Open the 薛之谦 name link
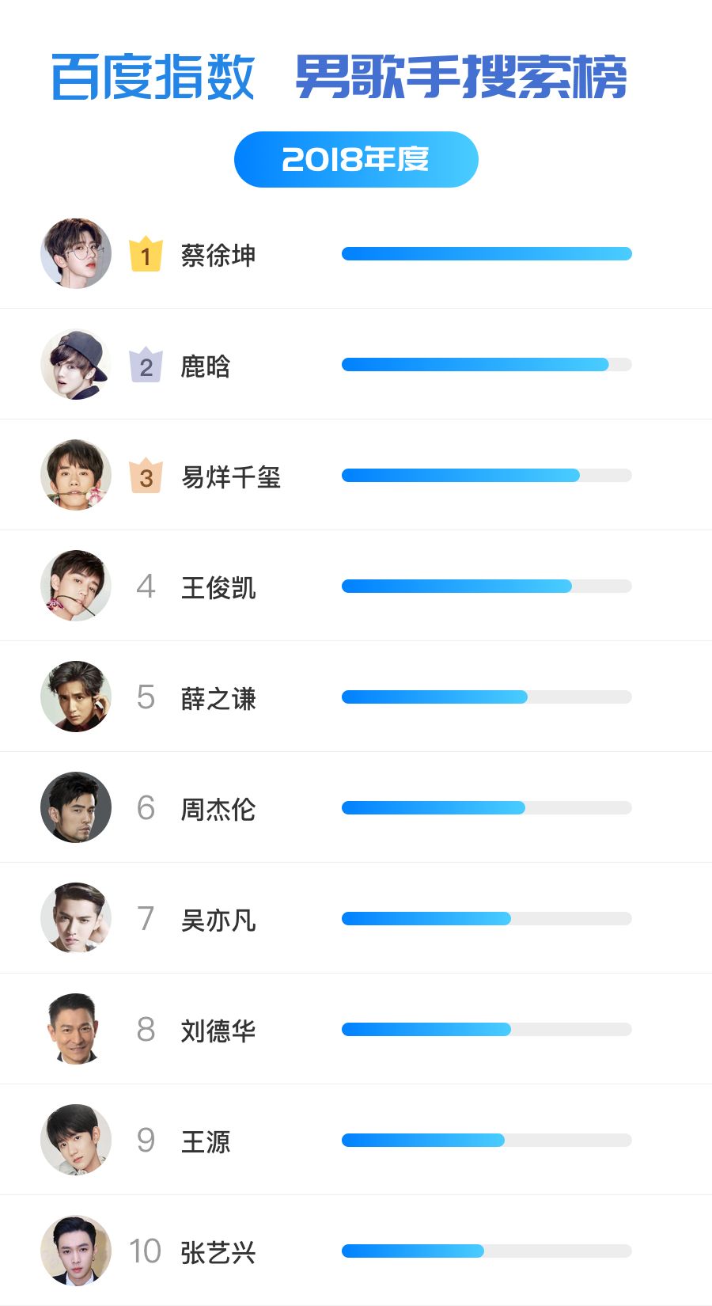Viewport: 712px width, 1306px height. click(x=218, y=698)
